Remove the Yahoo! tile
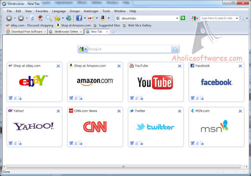The height and width of the screenshot is (176, 251). click(58, 111)
